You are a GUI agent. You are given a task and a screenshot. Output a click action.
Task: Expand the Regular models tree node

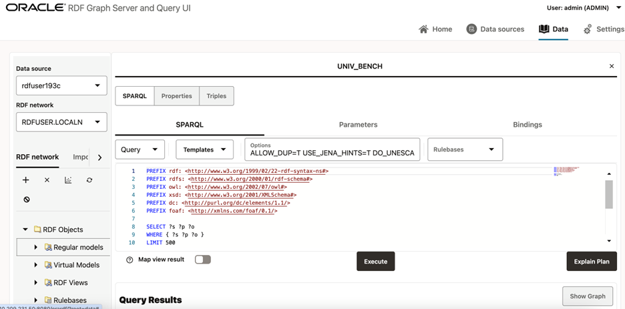36,248
